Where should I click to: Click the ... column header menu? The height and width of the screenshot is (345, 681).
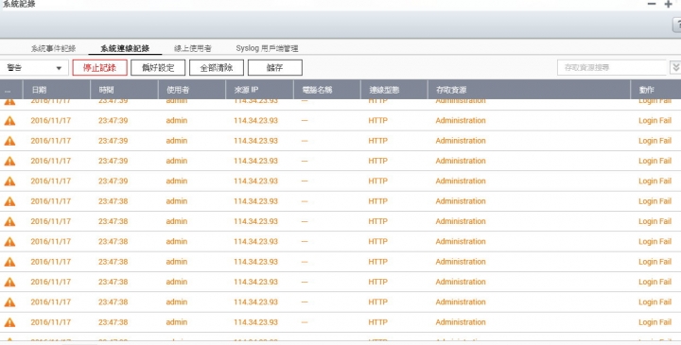8,90
